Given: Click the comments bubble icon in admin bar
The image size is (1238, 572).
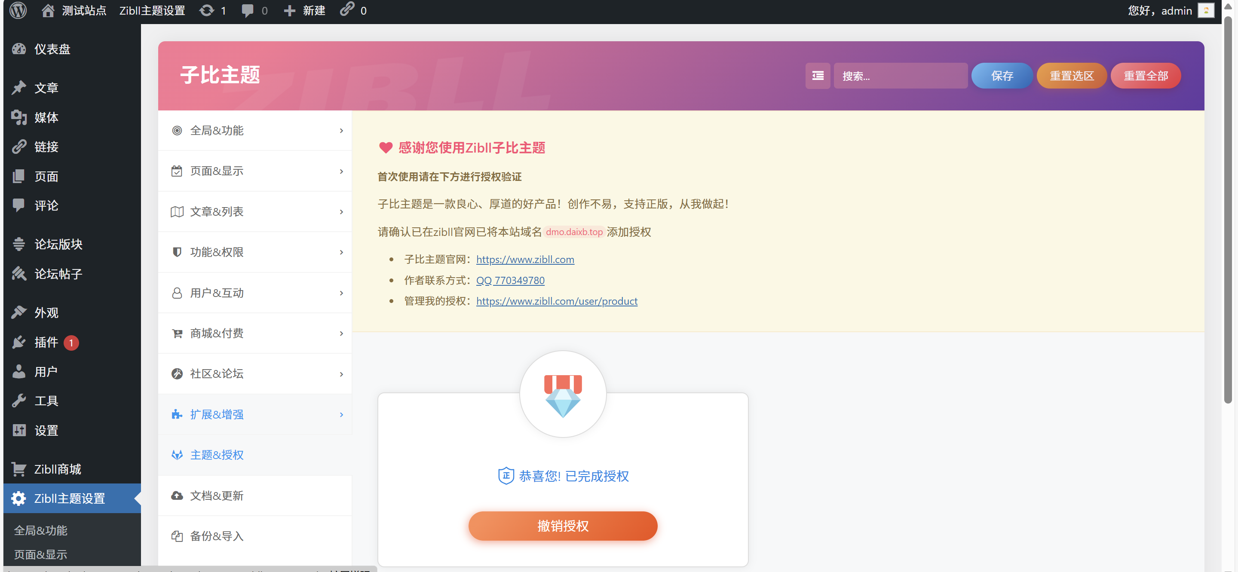Looking at the screenshot, I should click(248, 11).
